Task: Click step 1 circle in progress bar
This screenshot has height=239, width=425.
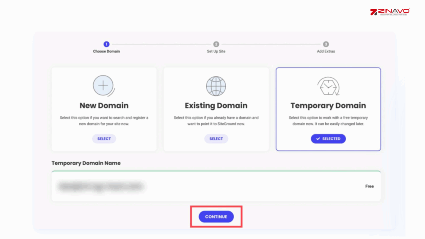Action: (106, 44)
